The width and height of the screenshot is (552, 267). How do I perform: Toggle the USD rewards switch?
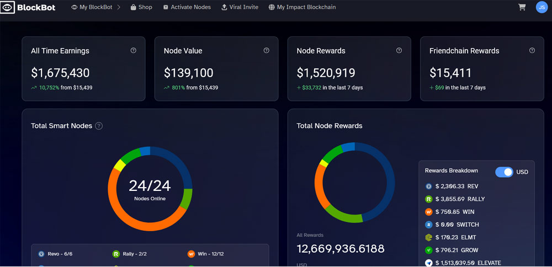(504, 172)
